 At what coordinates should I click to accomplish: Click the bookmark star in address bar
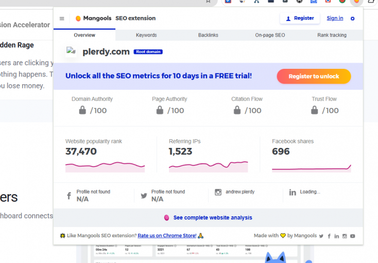[x=208, y=1]
